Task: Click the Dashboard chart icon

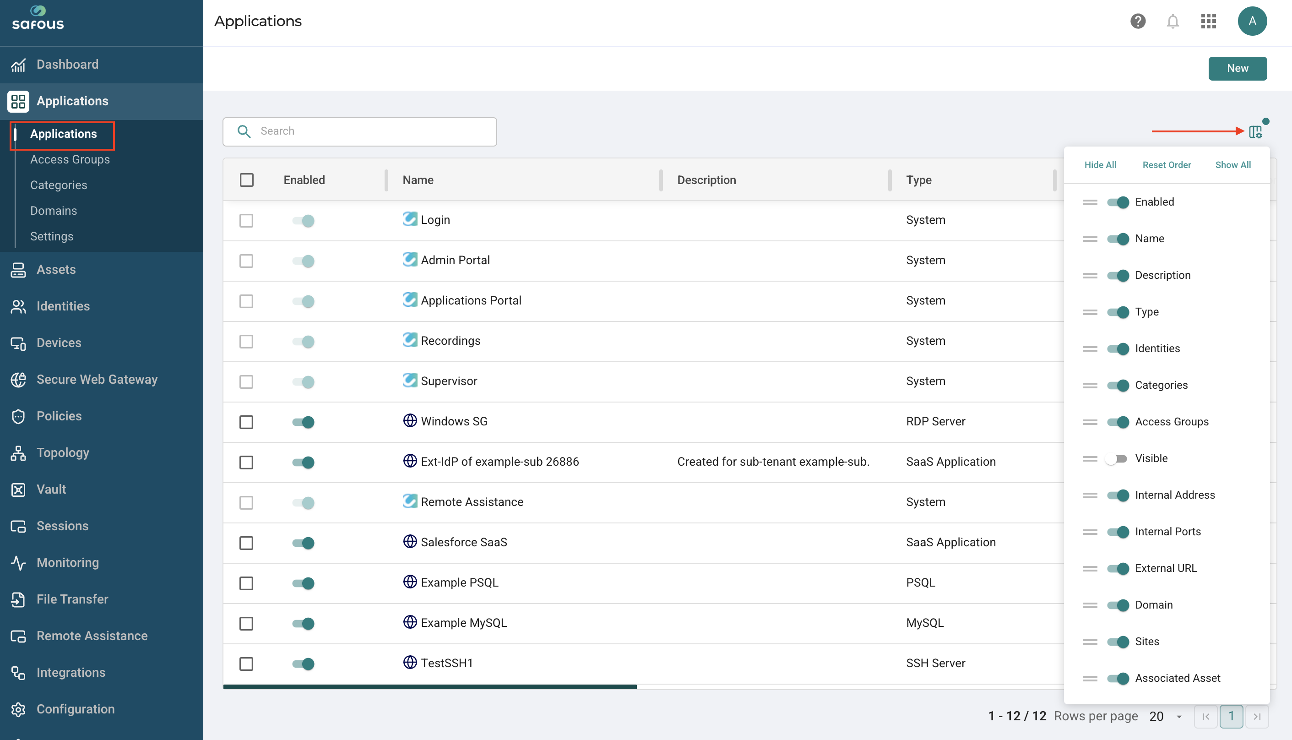Action: click(18, 65)
